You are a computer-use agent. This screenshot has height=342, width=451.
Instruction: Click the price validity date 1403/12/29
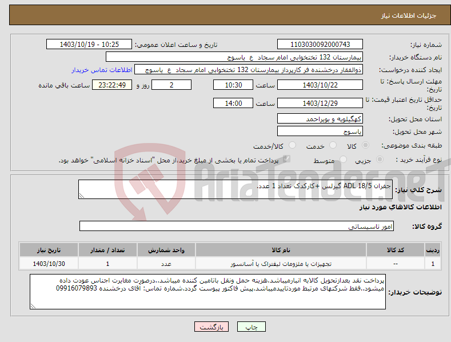point(320,103)
